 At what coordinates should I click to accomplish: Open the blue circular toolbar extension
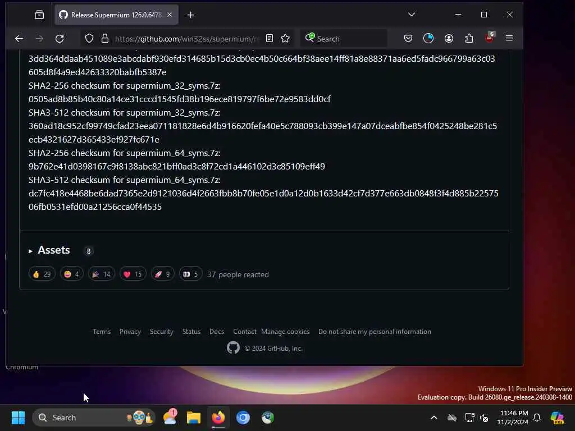(x=428, y=39)
